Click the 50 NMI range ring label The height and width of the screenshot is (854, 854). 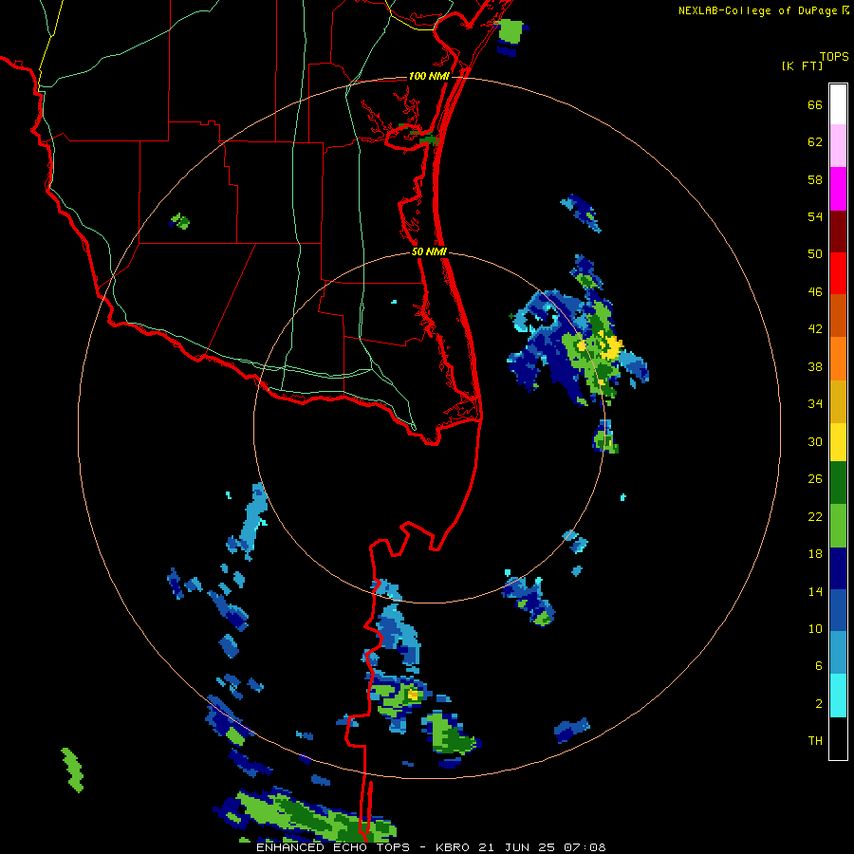point(429,251)
